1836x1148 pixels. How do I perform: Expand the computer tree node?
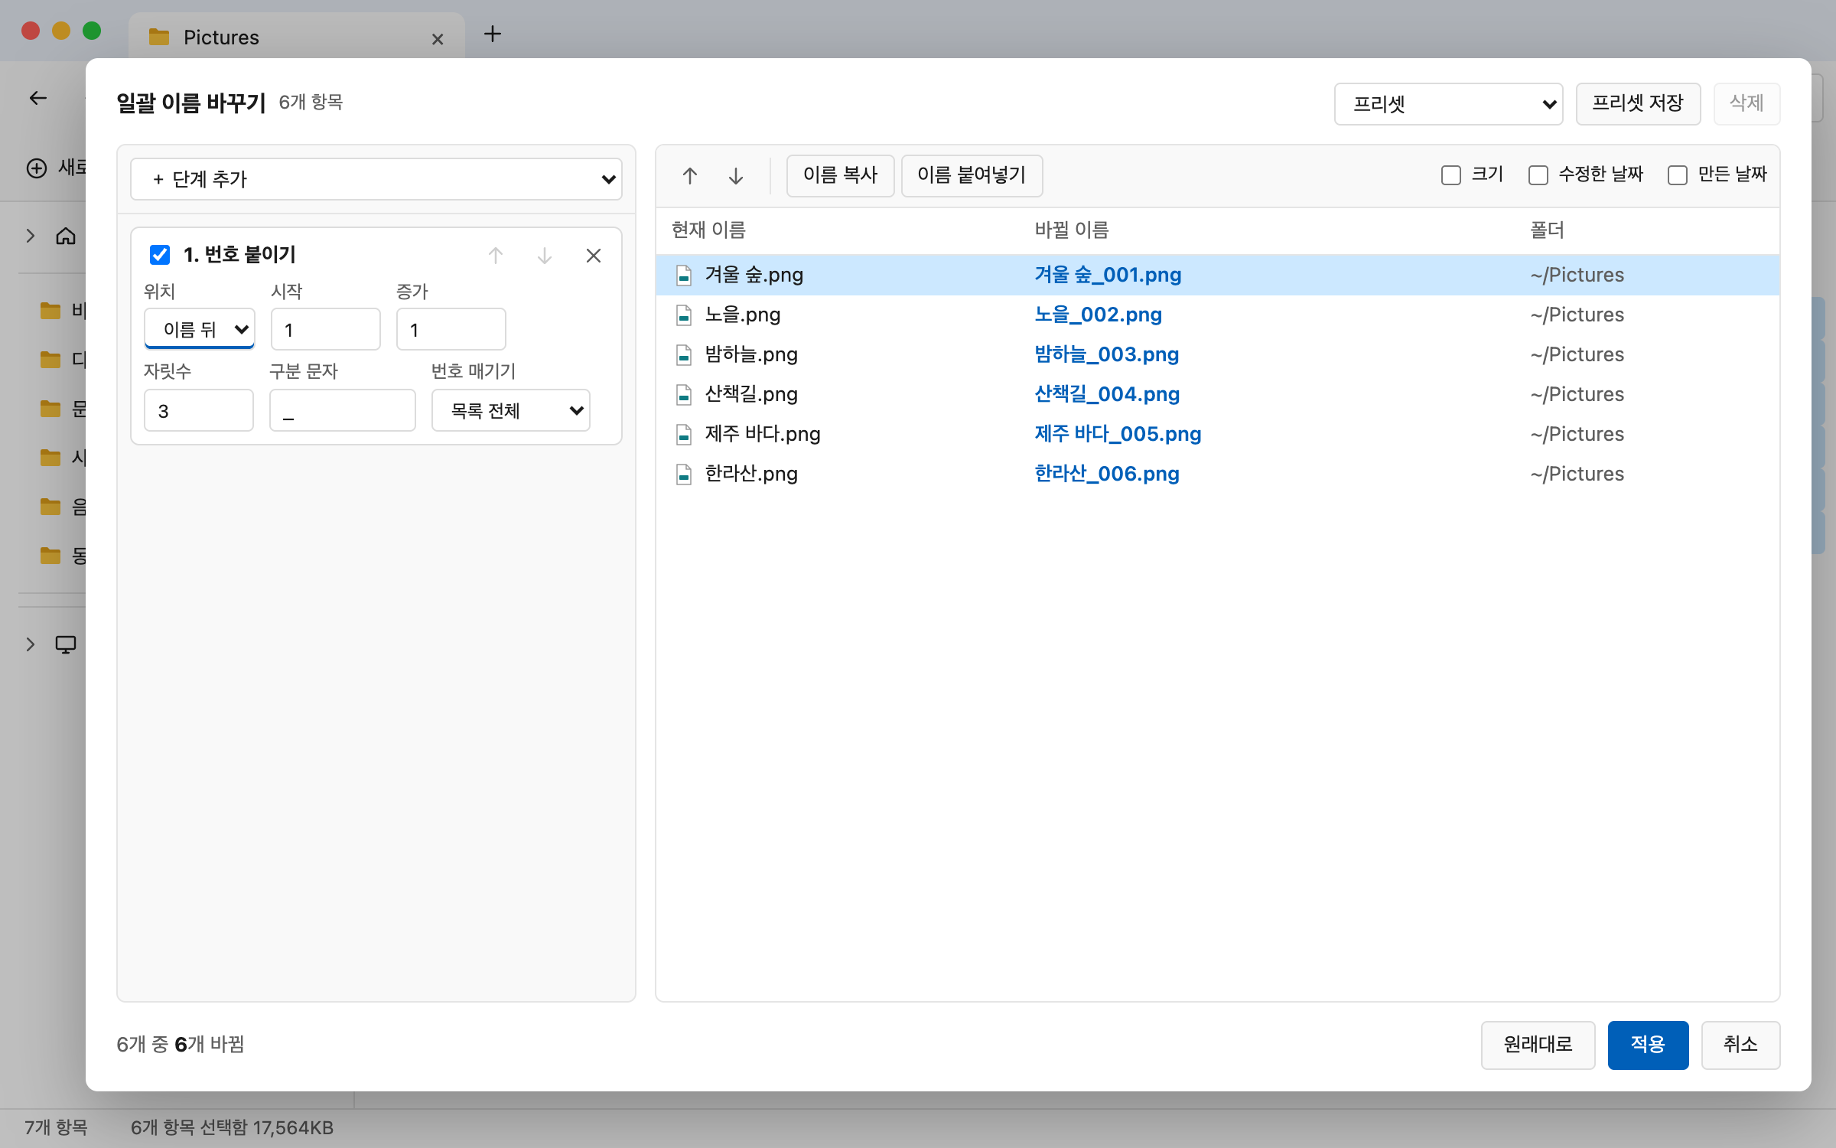[x=31, y=644]
